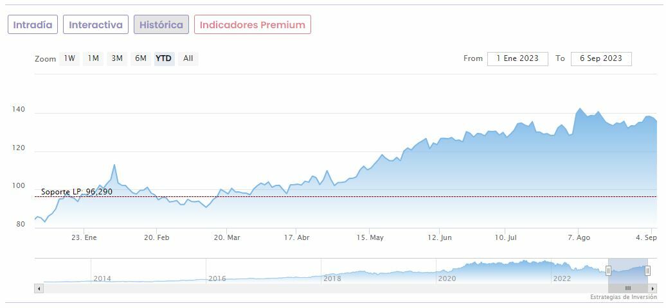Select the 1M zoom range
The image size is (666, 308).
(93, 58)
